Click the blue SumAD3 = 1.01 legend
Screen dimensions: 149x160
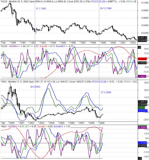point(62,126)
